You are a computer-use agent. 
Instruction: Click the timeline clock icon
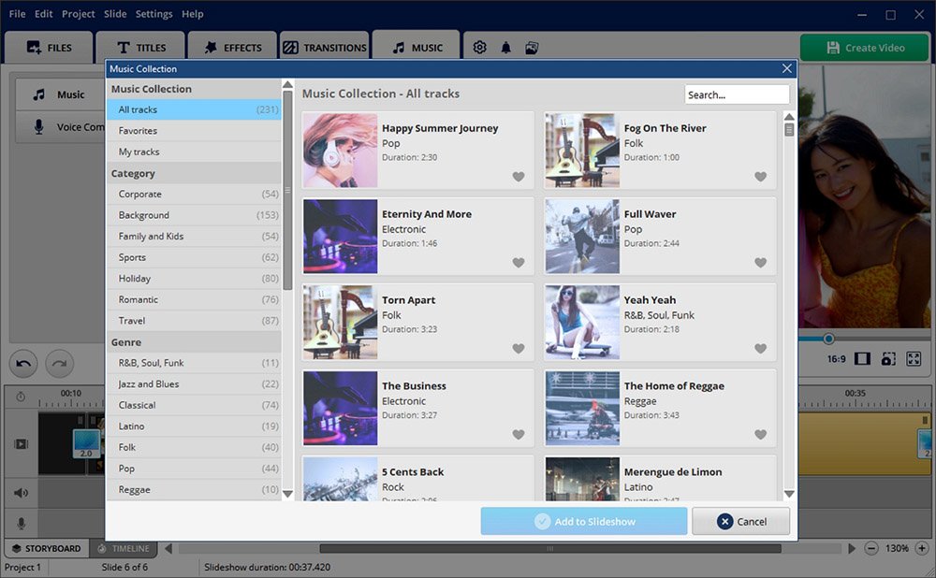coord(21,397)
